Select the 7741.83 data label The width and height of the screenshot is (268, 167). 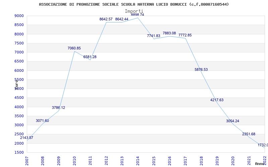click(x=153, y=36)
